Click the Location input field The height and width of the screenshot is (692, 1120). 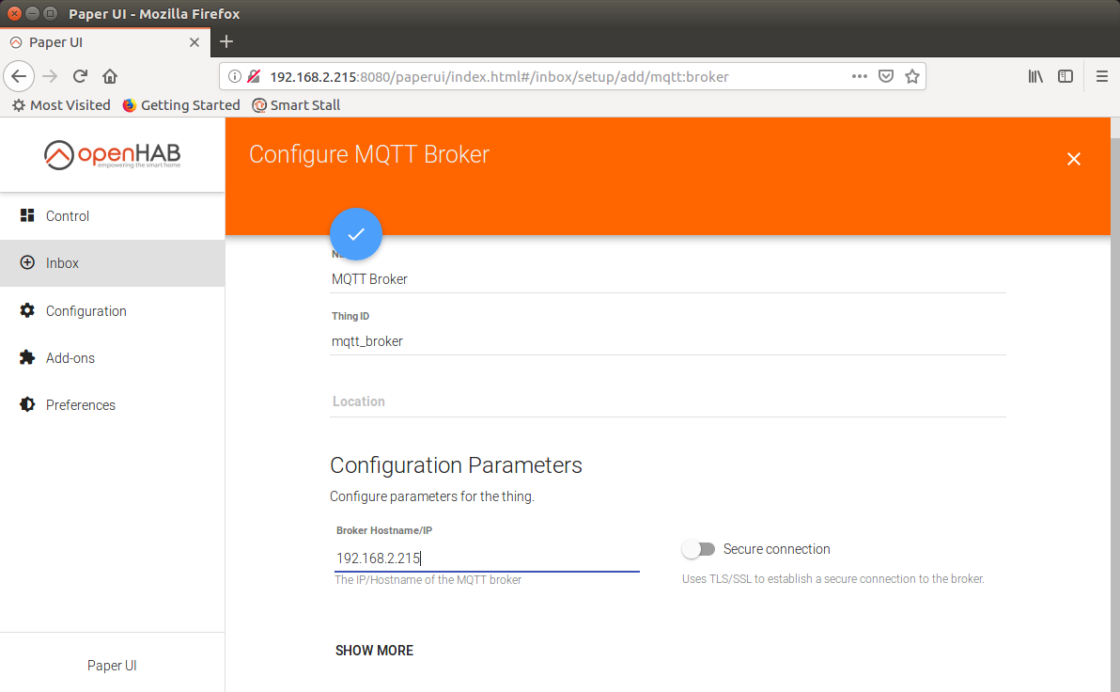pos(668,401)
